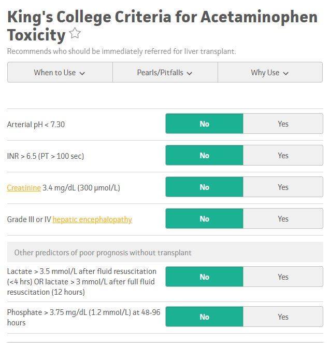The image size is (329, 343).
Task: Open the Creatinine link
Action: click(24, 188)
